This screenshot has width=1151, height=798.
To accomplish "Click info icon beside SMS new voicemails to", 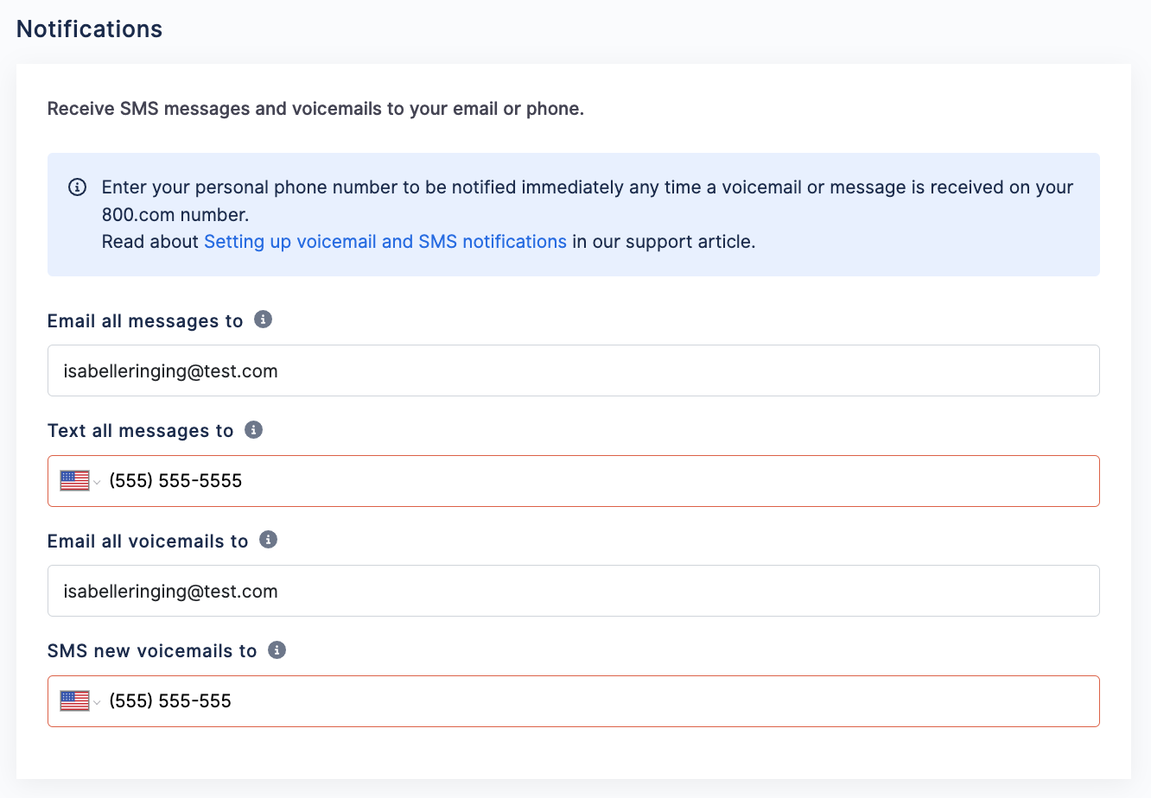I will pos(277,649).
